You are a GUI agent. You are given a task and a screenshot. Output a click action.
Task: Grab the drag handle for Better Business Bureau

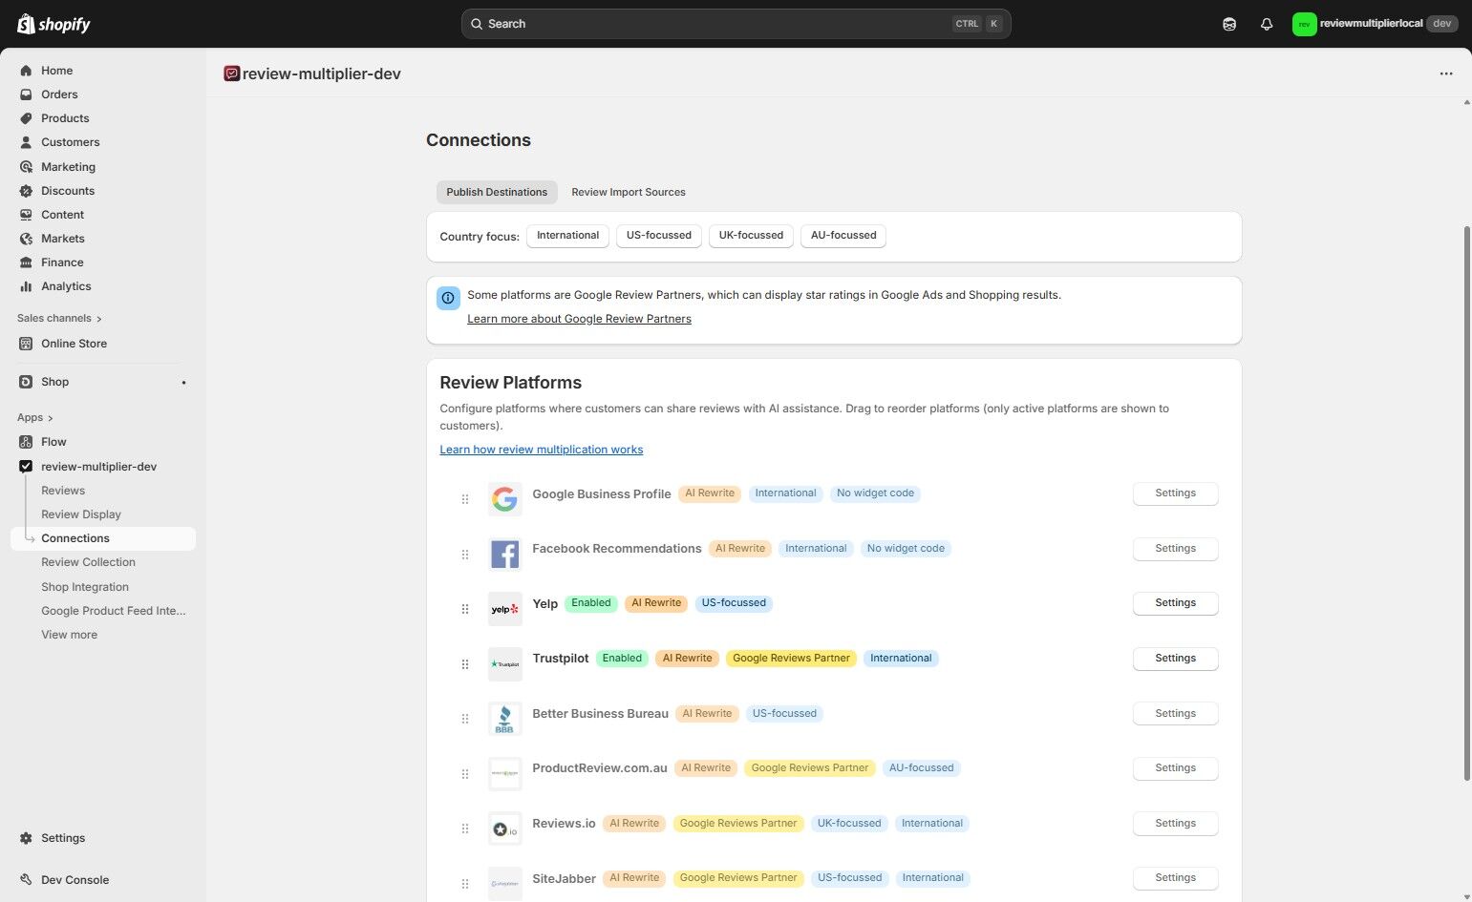465,719
